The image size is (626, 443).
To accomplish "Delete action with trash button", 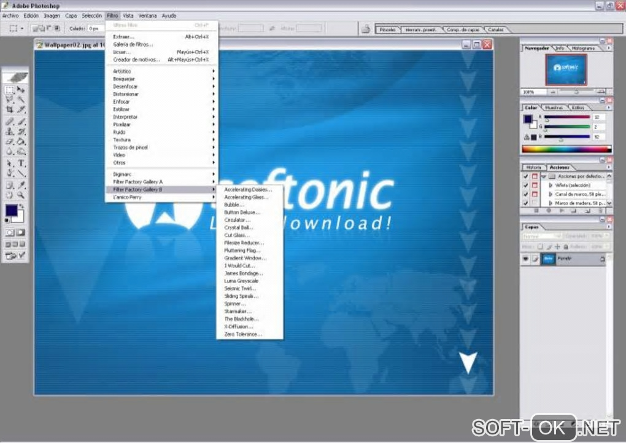I will [600, 211].
